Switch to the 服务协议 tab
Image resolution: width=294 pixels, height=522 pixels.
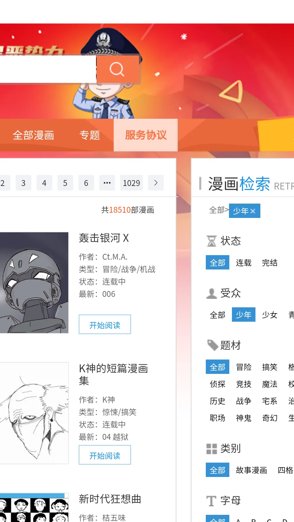coord(146,135)
